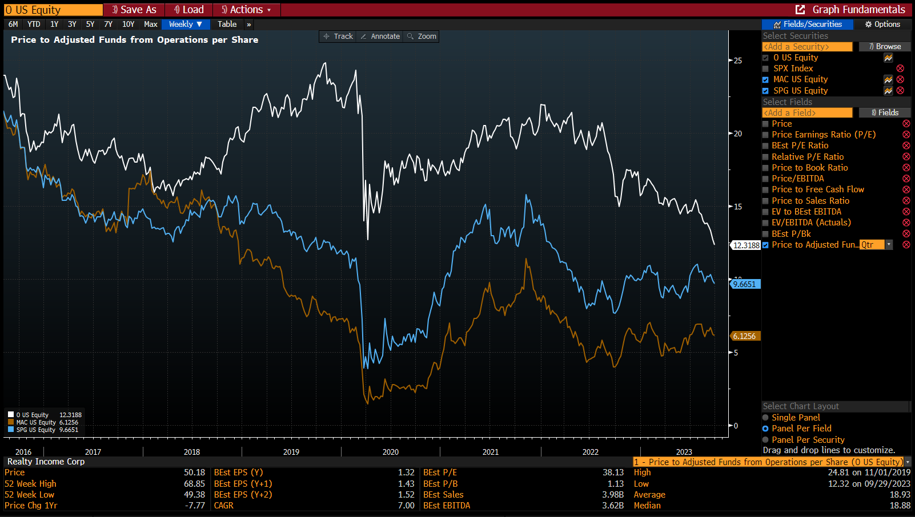
Task: Click the Add a Field input field
Action: [x=808, y=113]
